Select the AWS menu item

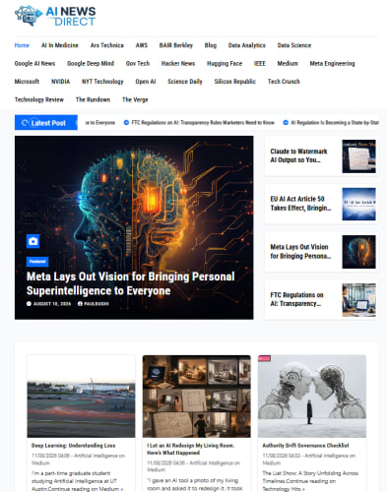pyautogui.click(x=142, y=45)
